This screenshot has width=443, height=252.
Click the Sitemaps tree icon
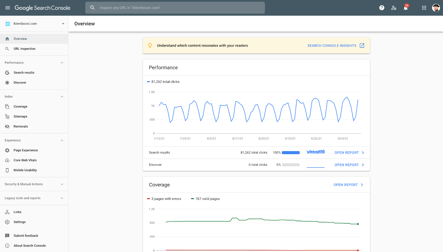click(7, 116)
